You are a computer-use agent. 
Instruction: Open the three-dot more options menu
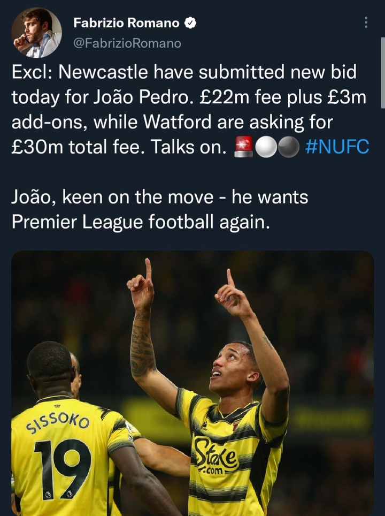(x=366, y=22)
